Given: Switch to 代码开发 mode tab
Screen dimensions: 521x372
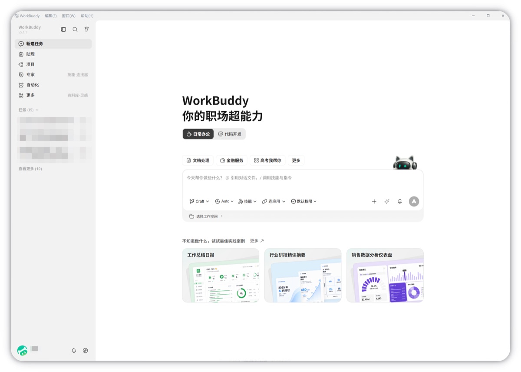Looking at the screenshot, I should (x=230, y=134).
